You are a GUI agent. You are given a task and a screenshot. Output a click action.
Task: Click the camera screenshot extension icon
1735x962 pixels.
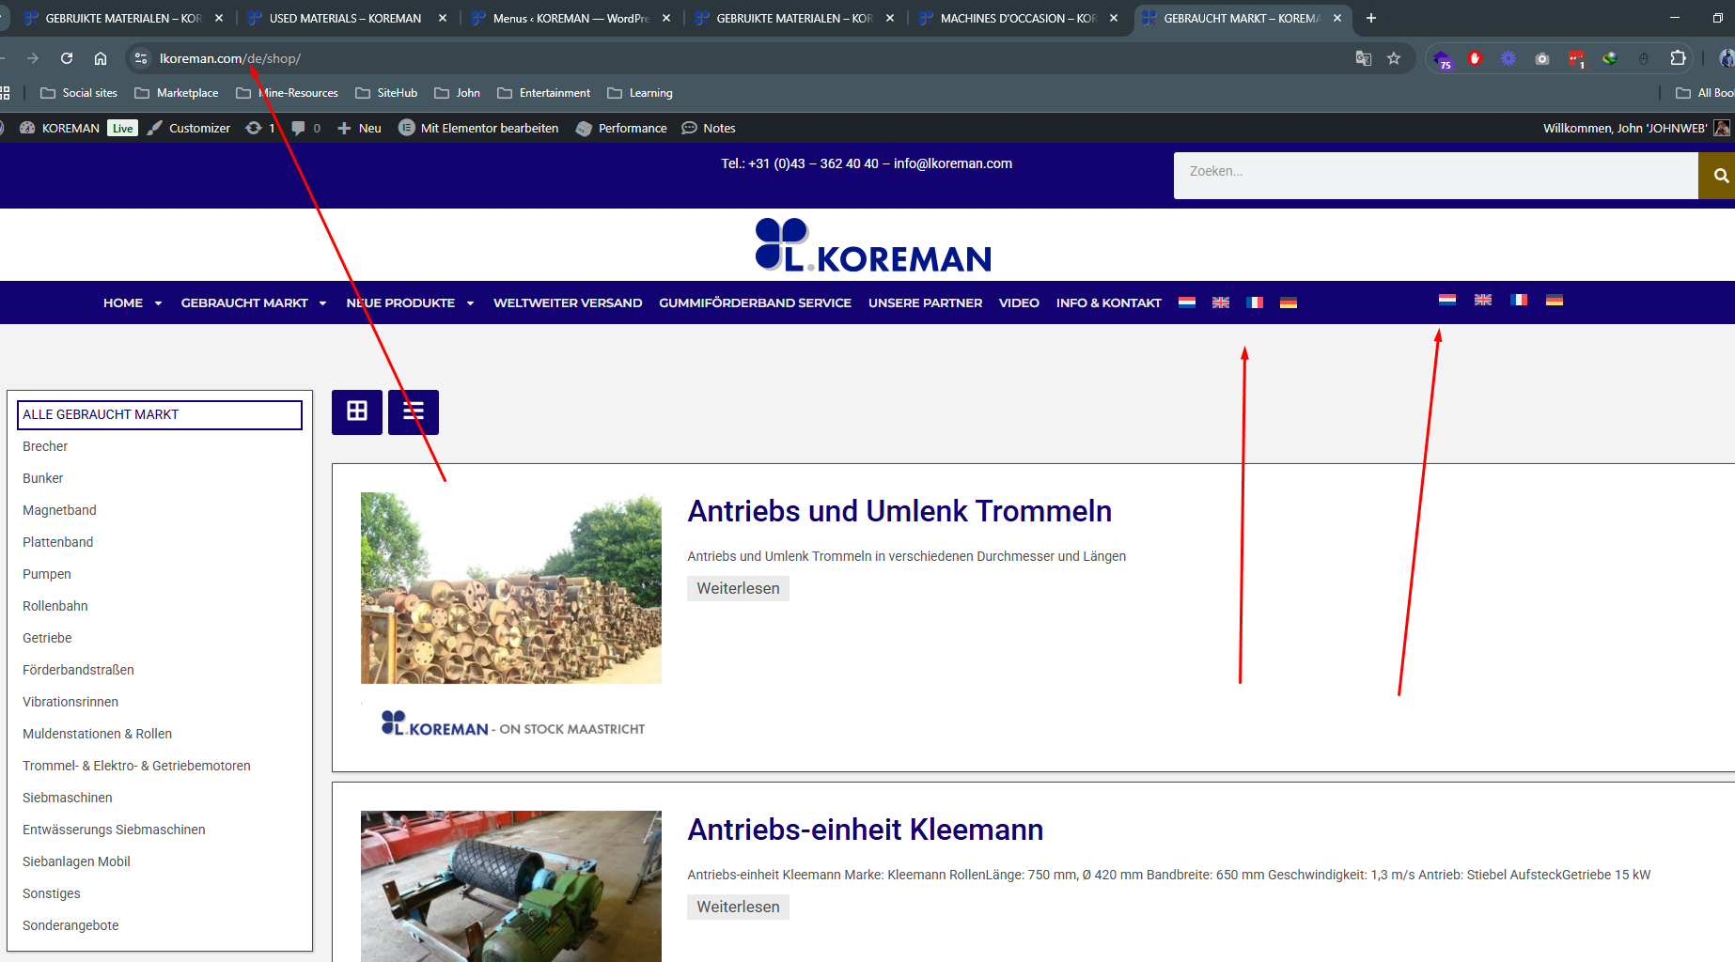pos(1542,58)
